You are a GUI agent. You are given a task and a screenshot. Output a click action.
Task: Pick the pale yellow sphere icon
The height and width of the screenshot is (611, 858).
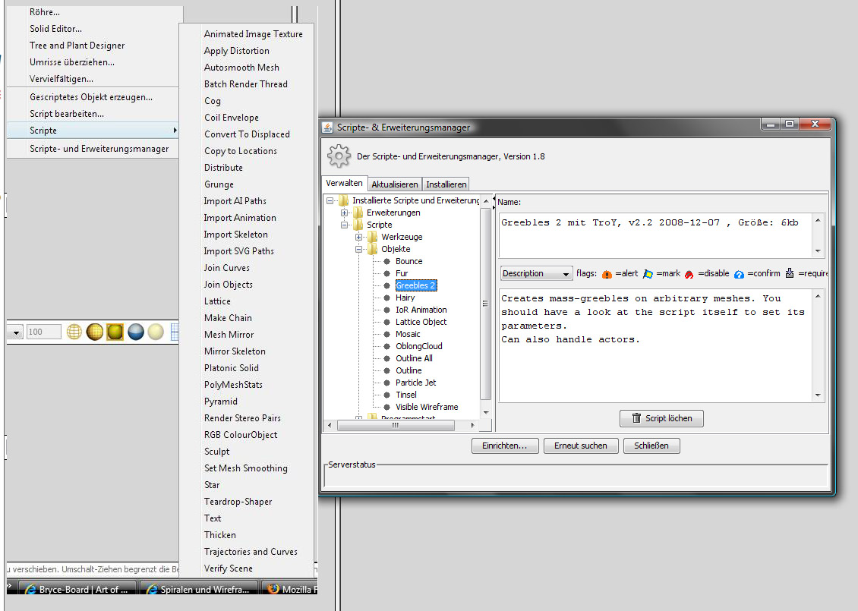[x=156, y=332]
